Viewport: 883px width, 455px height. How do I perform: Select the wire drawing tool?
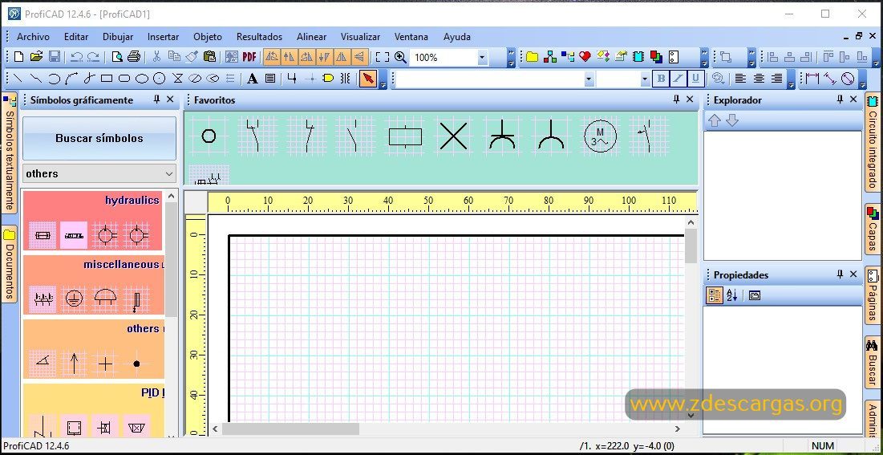click(x=291, y=79)
